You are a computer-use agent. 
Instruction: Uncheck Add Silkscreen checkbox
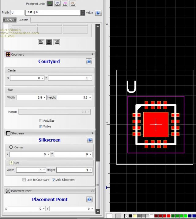[54, 180]
